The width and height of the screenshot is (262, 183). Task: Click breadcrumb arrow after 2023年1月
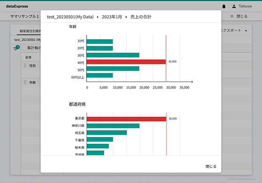pyautogui.click(x=126, y=17)
